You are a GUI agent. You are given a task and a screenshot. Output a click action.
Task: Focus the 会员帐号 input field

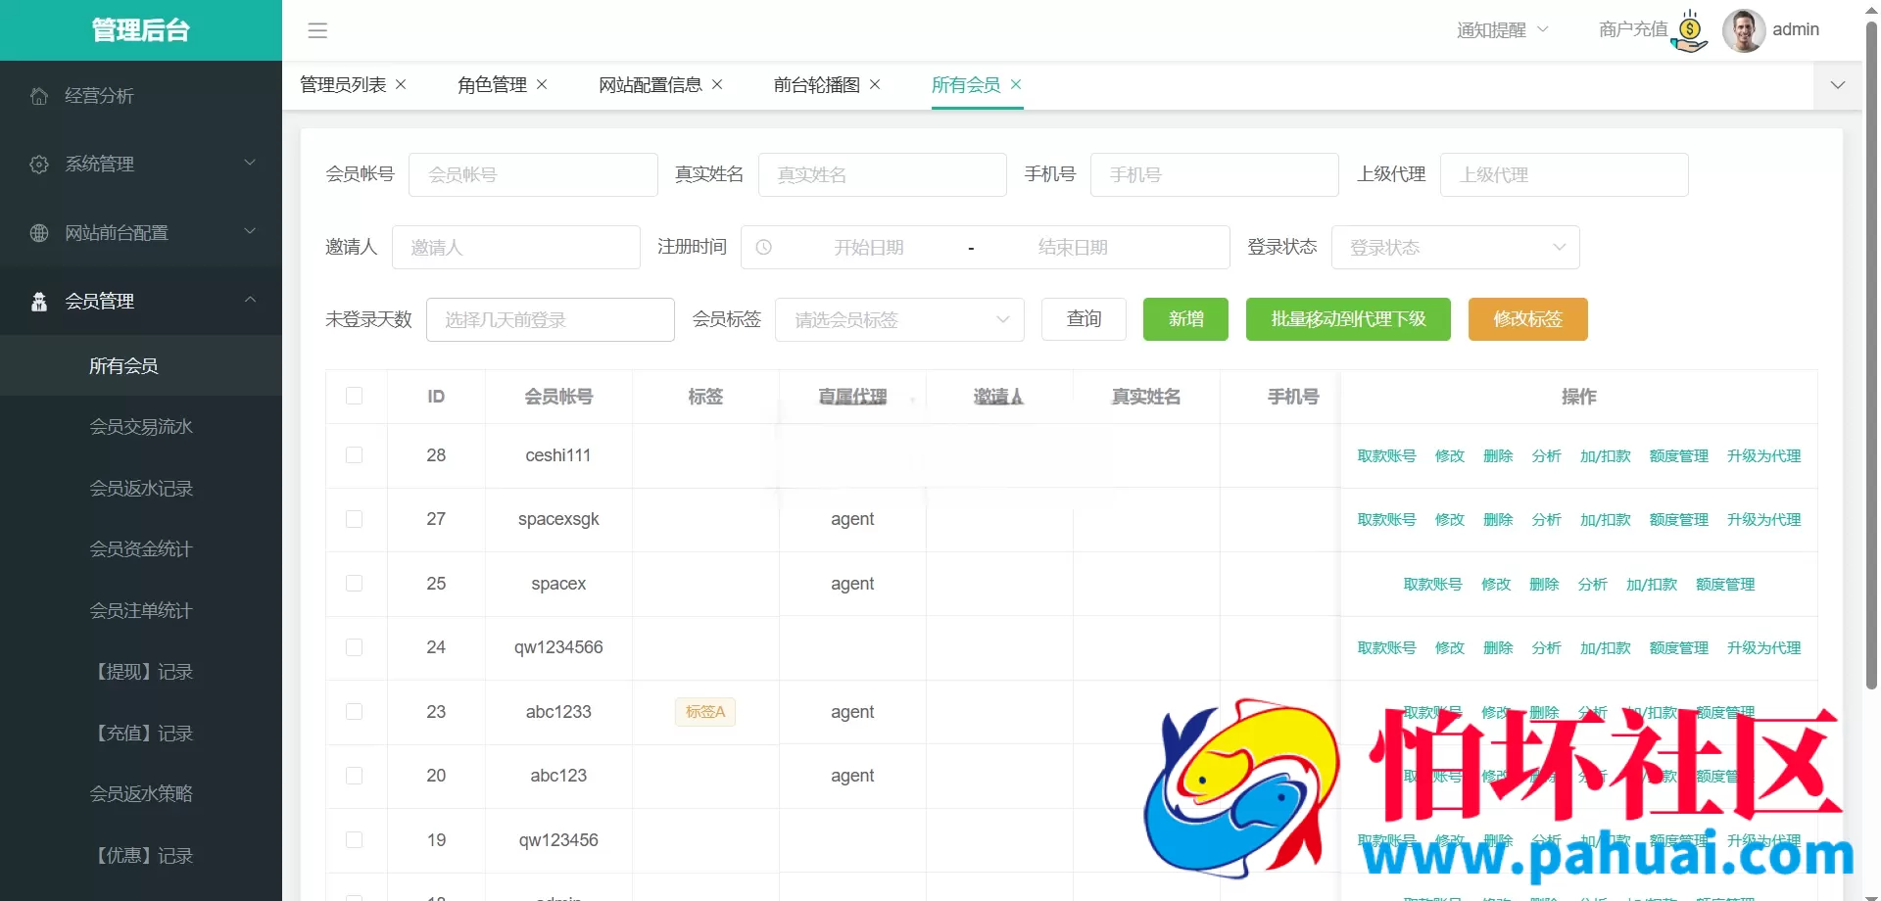(533, 174)
